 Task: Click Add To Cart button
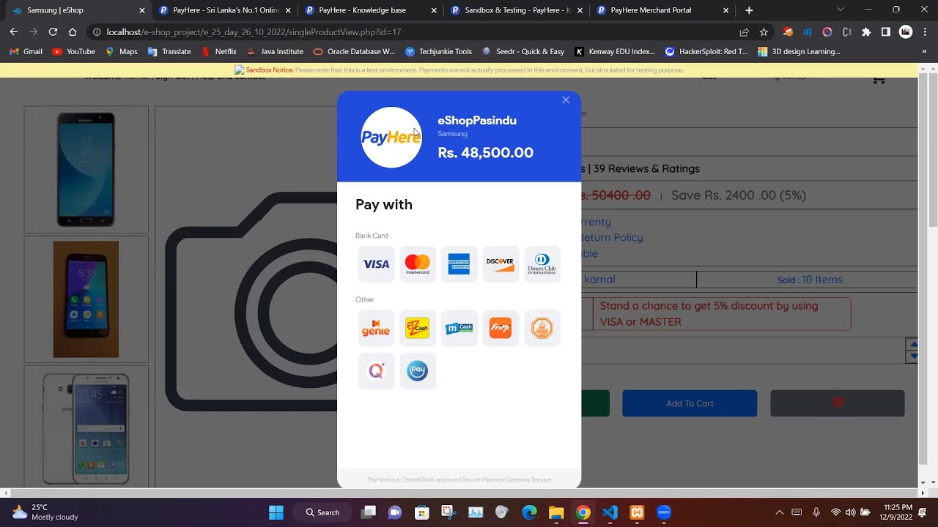pyautogui.click(x=690, y=403)
